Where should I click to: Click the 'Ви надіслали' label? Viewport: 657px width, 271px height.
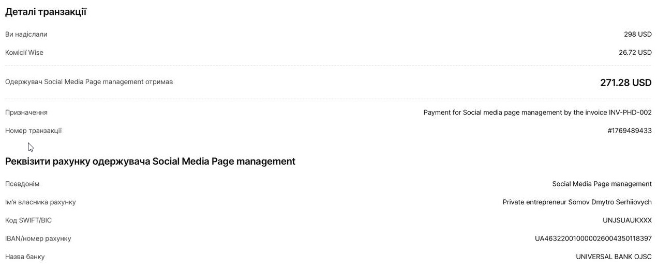(x=26, y=34)
